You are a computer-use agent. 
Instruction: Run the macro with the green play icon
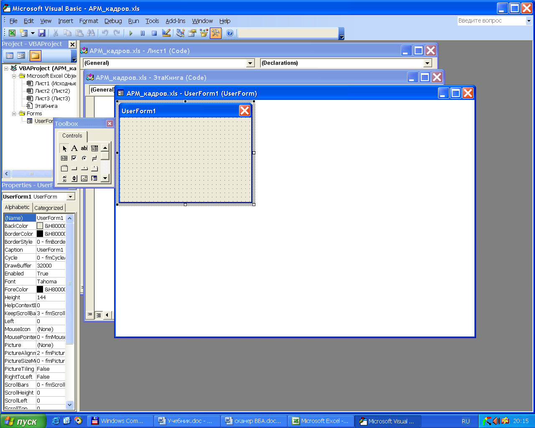tap(131, 33)
